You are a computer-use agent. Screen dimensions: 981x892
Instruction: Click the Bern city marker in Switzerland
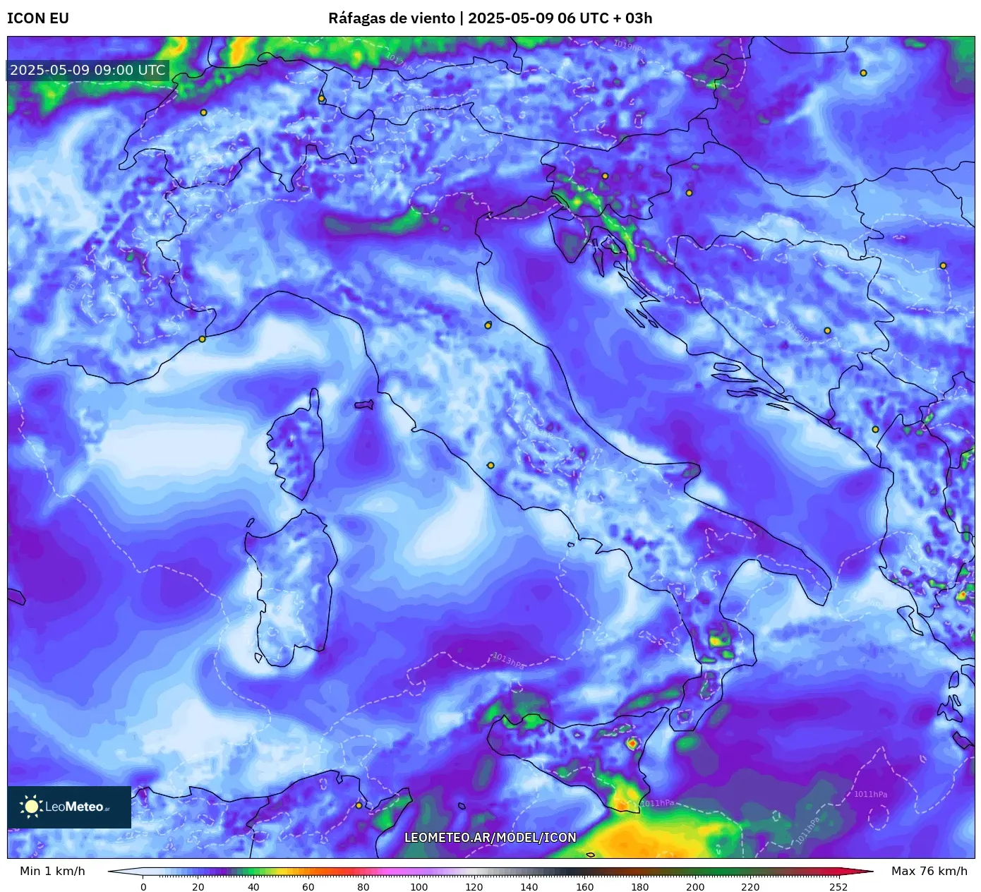203,112
